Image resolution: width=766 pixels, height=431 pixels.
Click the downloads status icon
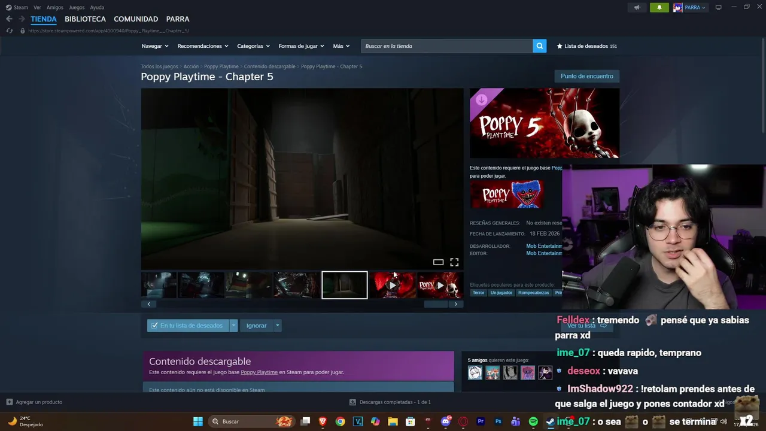[352, 402]
